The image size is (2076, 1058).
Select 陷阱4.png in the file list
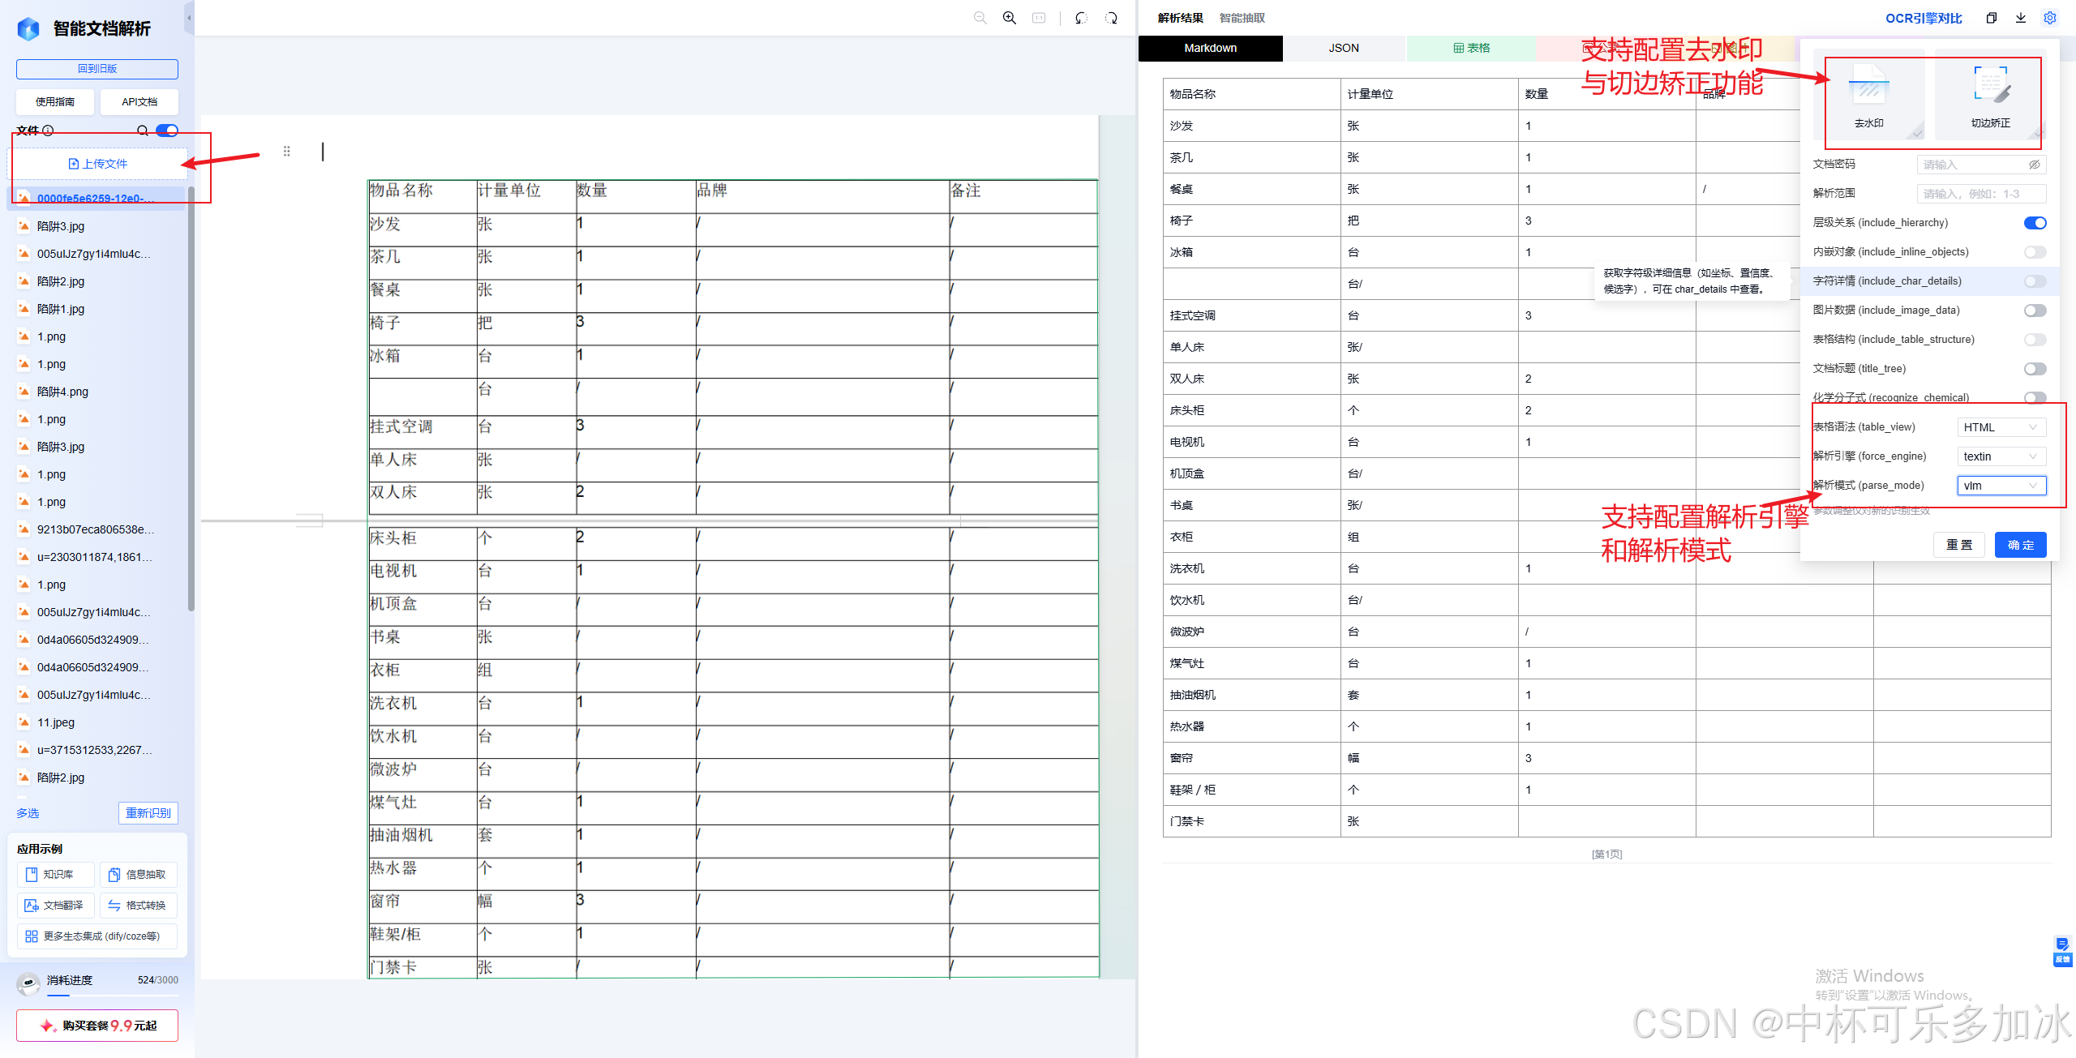96,392
